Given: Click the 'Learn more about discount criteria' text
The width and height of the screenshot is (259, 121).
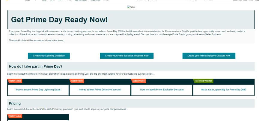Looking at the screenshot, I should point(67,109).
